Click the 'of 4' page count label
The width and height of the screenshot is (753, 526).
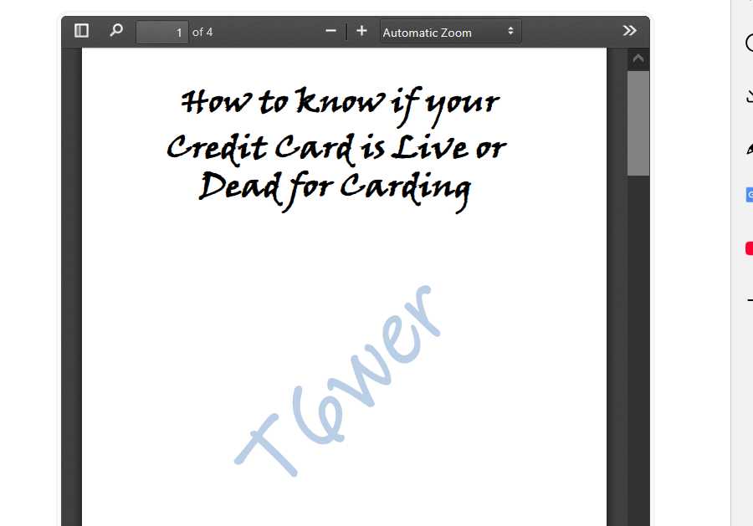pyautogui.click(x=202, y=32)
